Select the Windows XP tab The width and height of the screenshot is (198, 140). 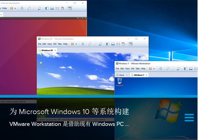(x=47, y=50)
